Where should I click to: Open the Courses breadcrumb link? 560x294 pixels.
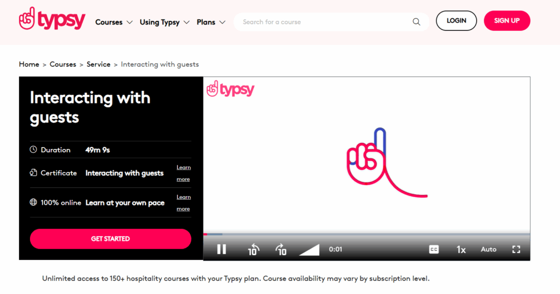coord(63,65)
